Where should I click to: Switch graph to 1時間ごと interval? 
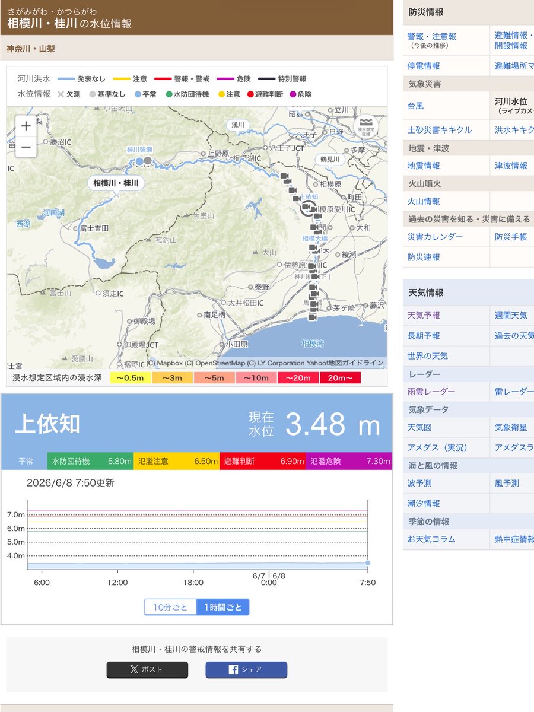(223, 607)
